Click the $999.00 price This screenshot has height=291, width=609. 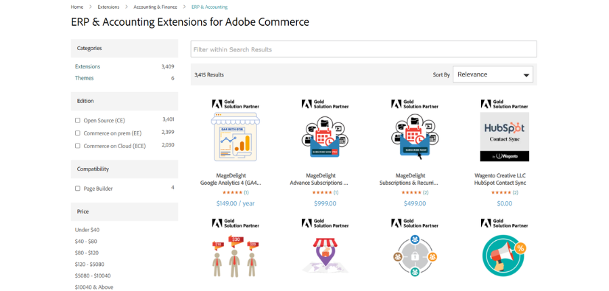(x=325, y=203)
